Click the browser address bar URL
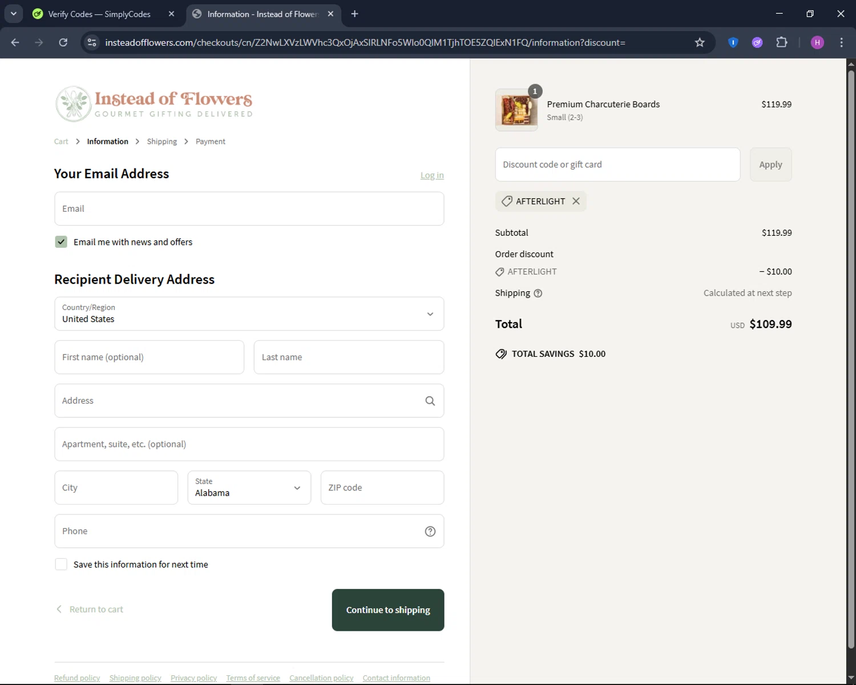 click(x=365, y=42)
